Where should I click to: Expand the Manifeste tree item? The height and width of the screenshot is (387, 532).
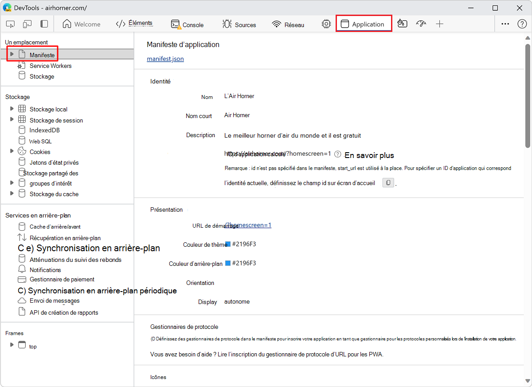pyautogui.click(x=12, y=54)
